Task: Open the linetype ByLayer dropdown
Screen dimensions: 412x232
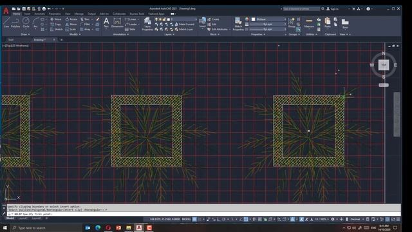Action: (x=268, y=29)
